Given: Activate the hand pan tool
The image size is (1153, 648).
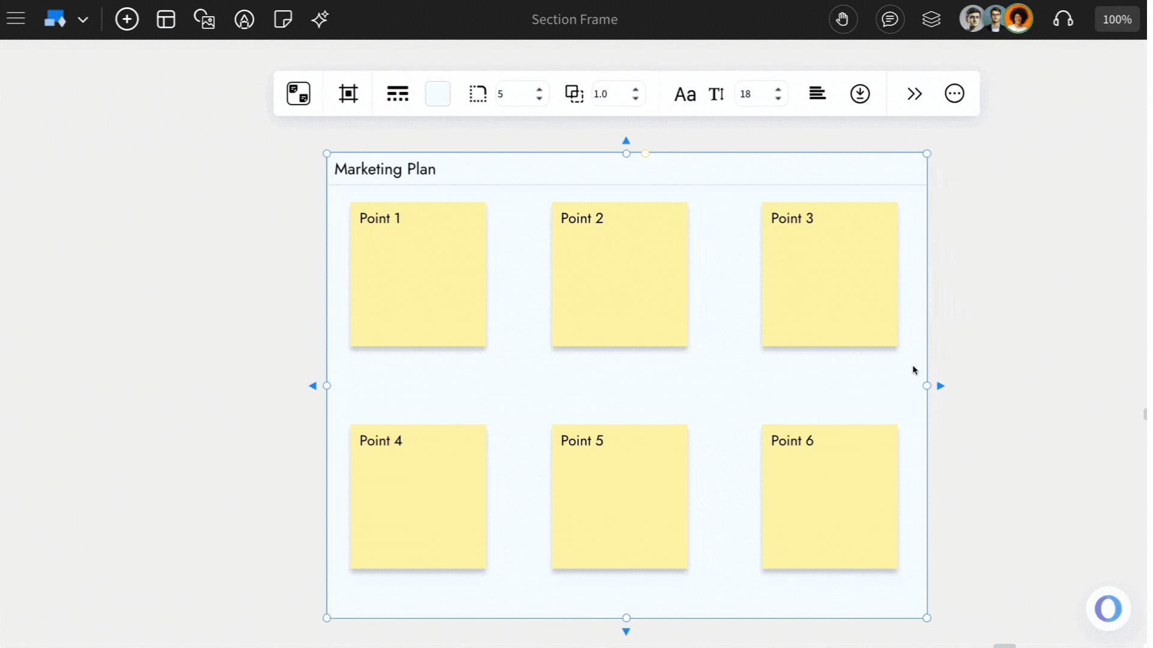Looking at the screenshot, I should [843, 19].
